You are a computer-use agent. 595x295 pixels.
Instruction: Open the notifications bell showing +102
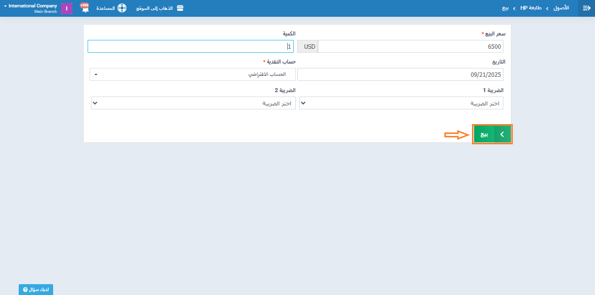(84, 8)
